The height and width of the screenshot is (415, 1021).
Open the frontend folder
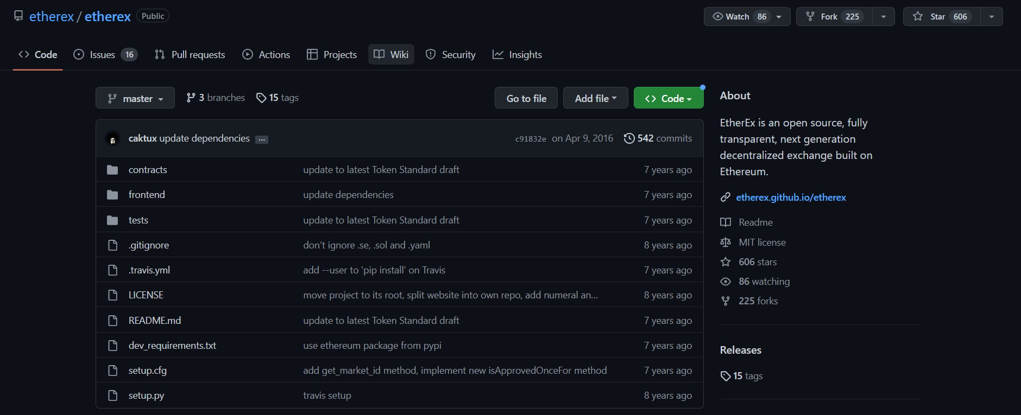[x=147, y=195]
